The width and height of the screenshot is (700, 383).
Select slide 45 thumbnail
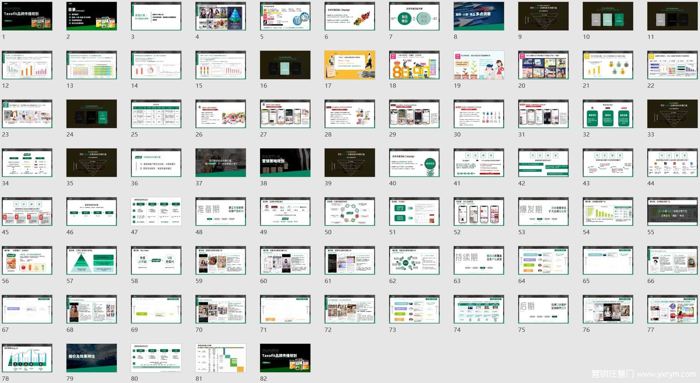27,211
